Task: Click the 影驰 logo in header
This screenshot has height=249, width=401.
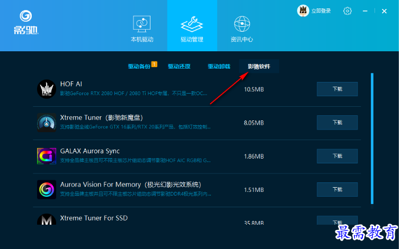Action: tap(26, 22)
